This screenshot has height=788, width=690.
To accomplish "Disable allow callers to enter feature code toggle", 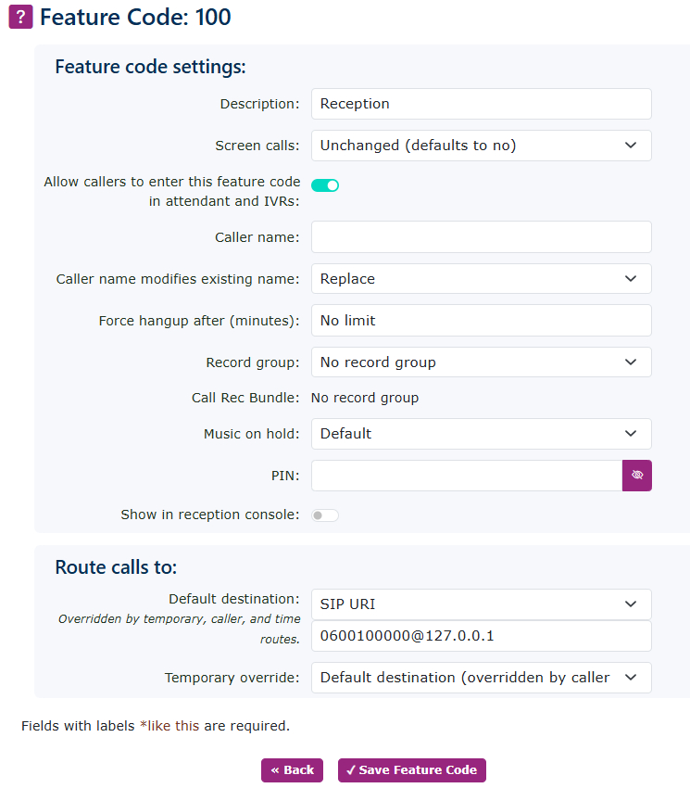I will point(325,185).
